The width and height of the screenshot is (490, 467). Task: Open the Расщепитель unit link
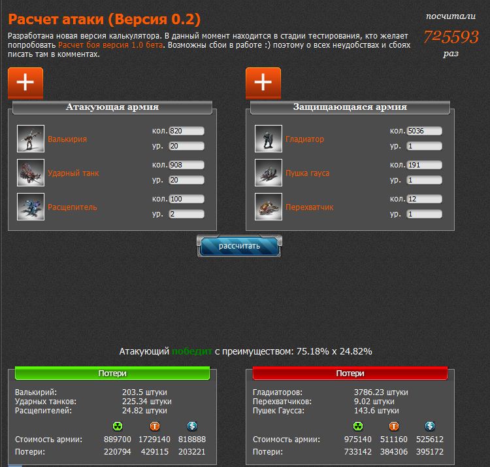[72, 207]
